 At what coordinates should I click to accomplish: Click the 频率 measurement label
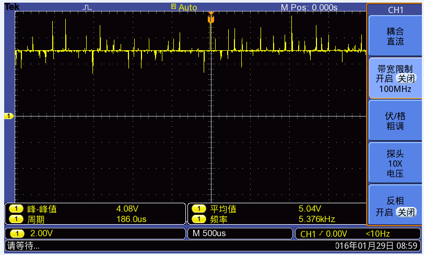tap(219, 219)
